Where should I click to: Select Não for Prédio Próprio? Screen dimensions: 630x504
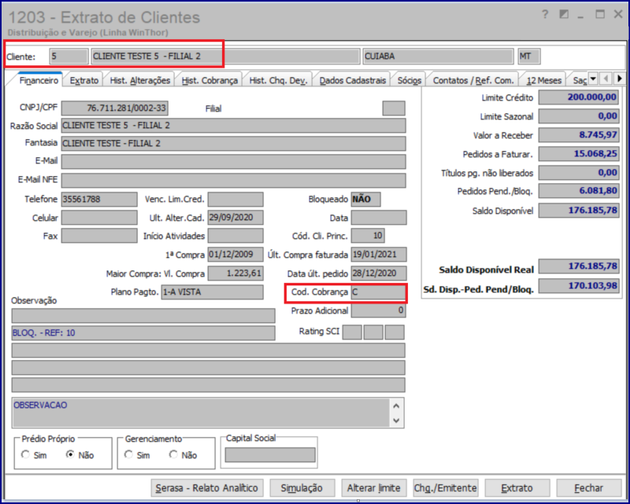(x=70, y=454)
